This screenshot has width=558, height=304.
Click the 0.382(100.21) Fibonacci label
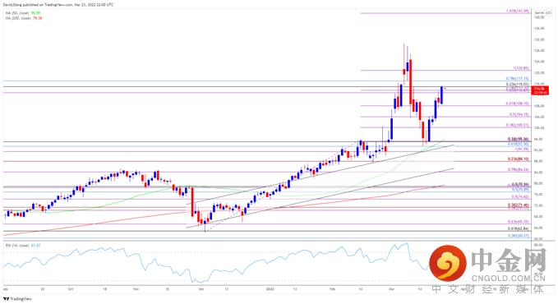(x=517, y=126)
